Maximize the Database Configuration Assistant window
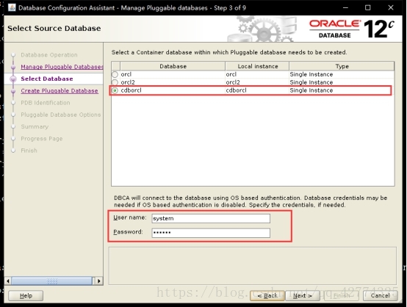The image size is (407, 307). (x=368, y=7)
